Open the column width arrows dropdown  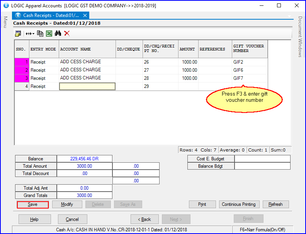click(30, 34)
